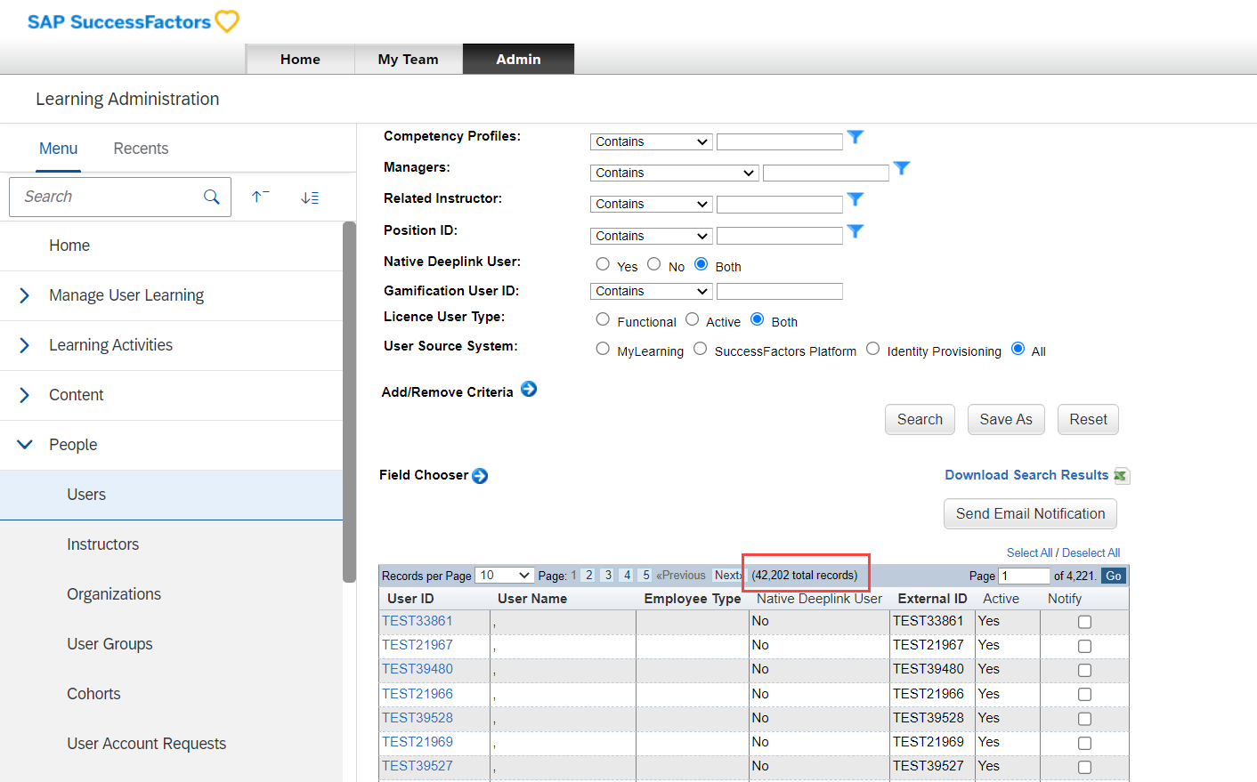Click Send Email Notification button
1257x782 pixels.
pyautogui.click(x=1030, y=513)
